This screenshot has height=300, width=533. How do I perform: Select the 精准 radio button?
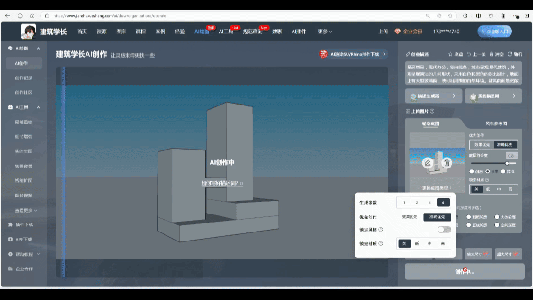point(503,171)
